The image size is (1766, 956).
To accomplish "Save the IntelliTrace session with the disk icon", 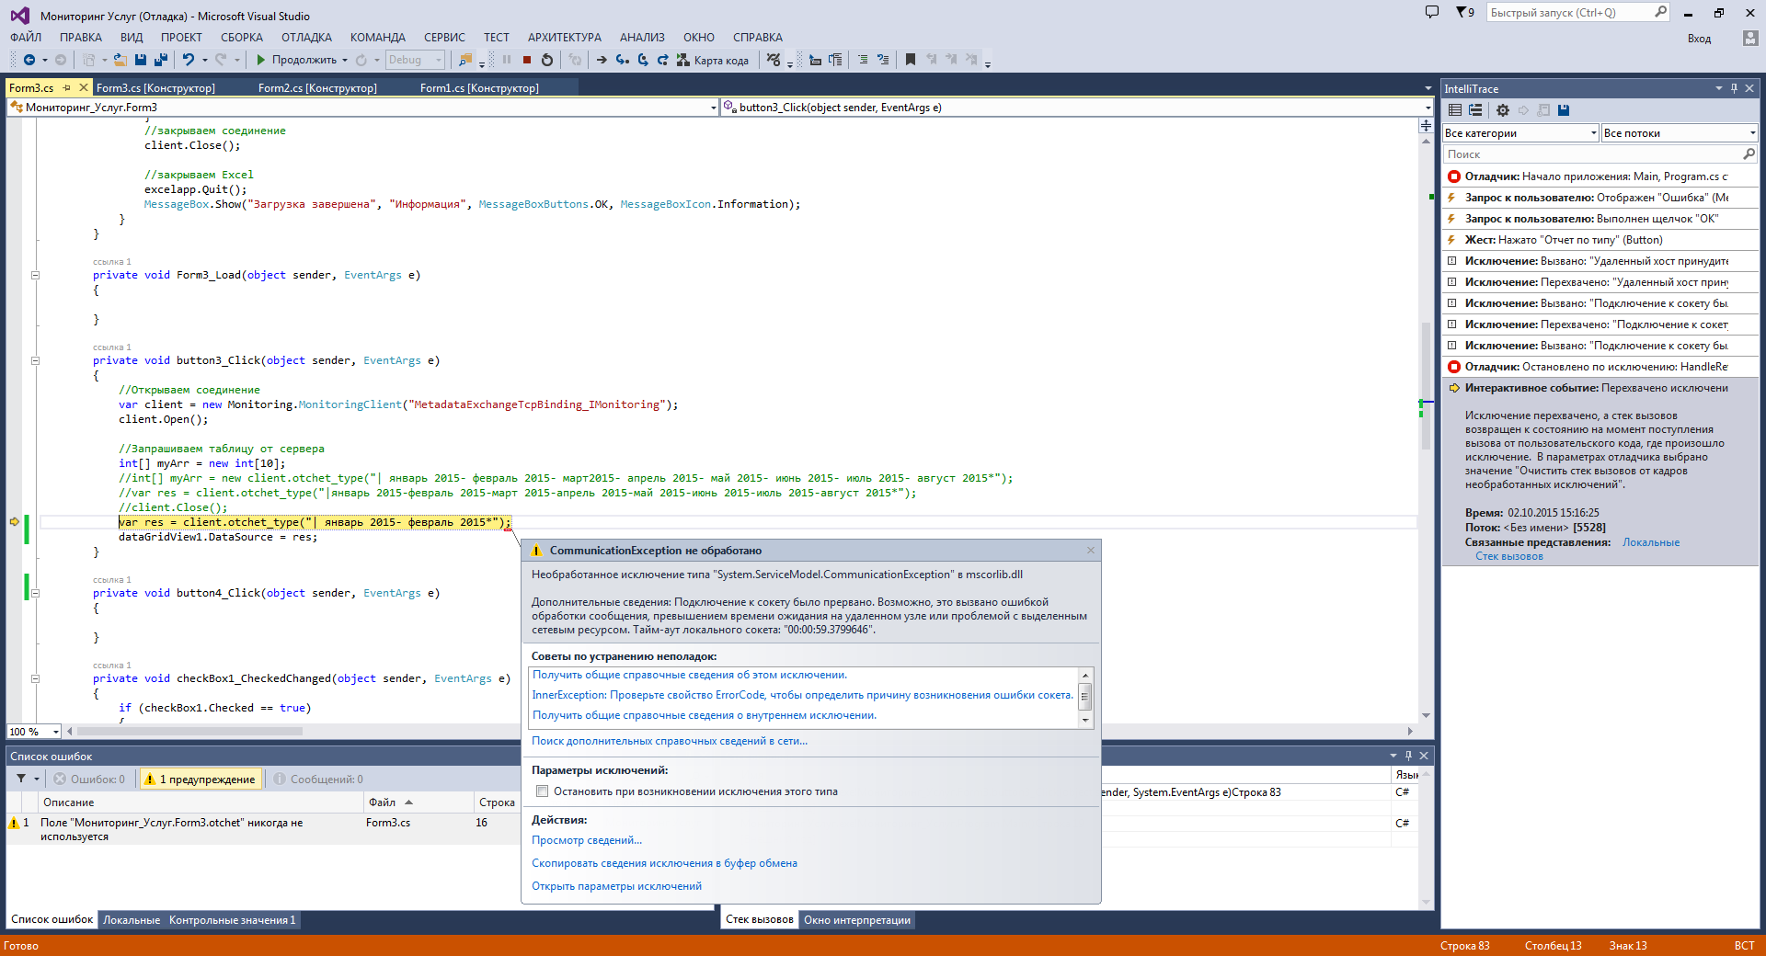I will pyautogui.click(x=1564, y=110).
